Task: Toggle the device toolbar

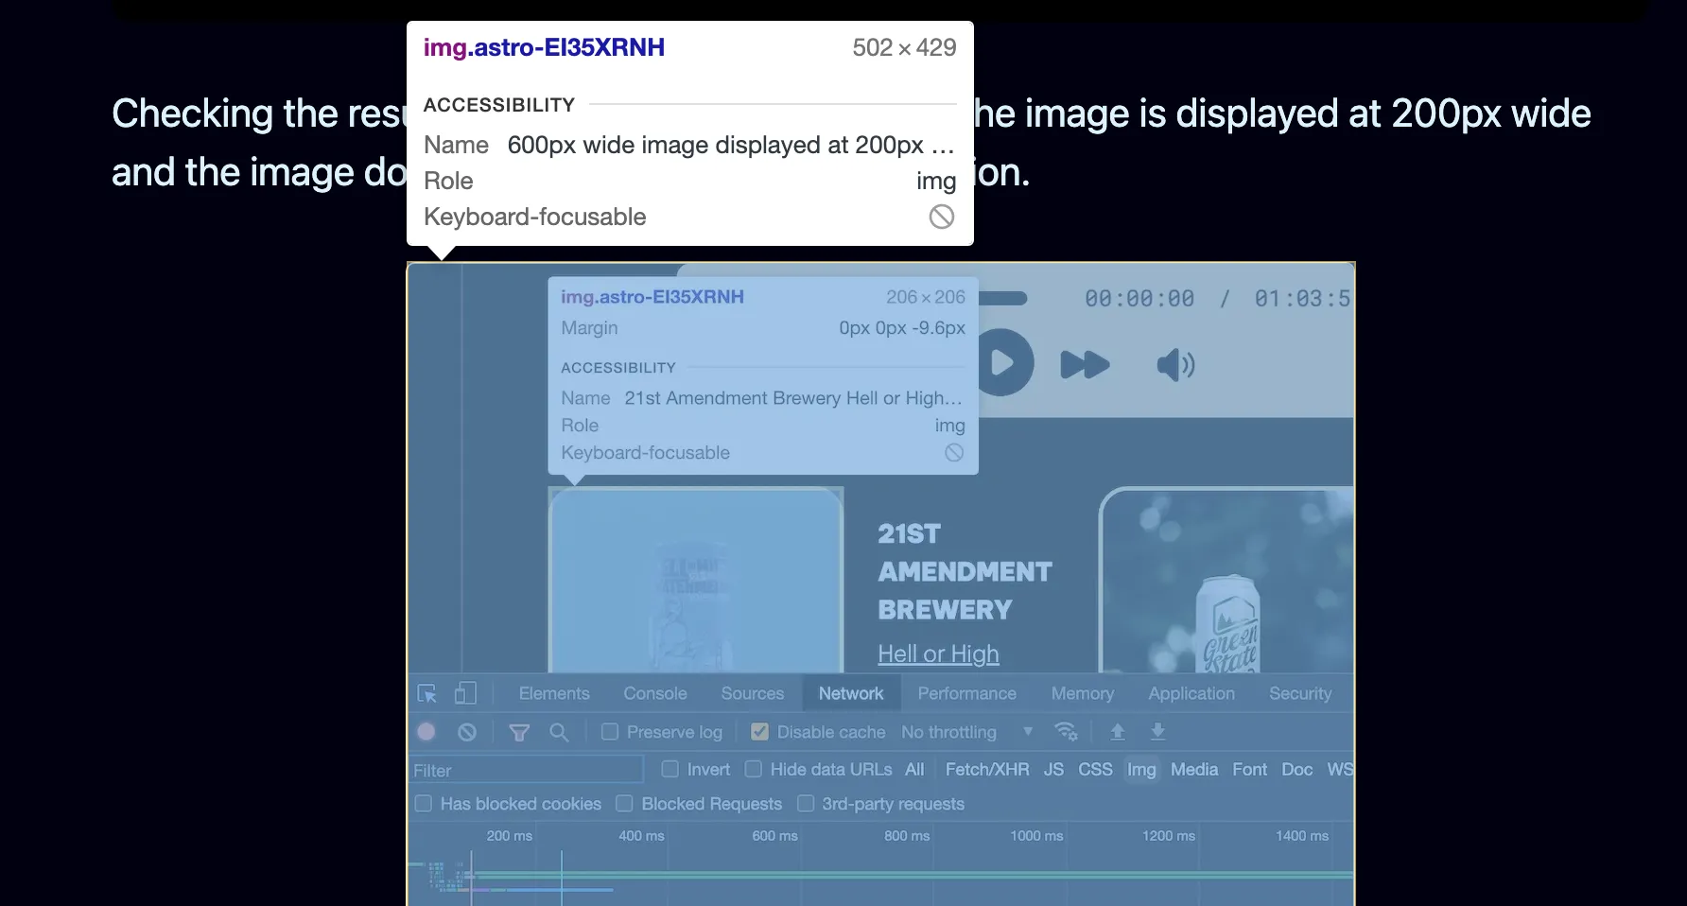Action: 465,693
